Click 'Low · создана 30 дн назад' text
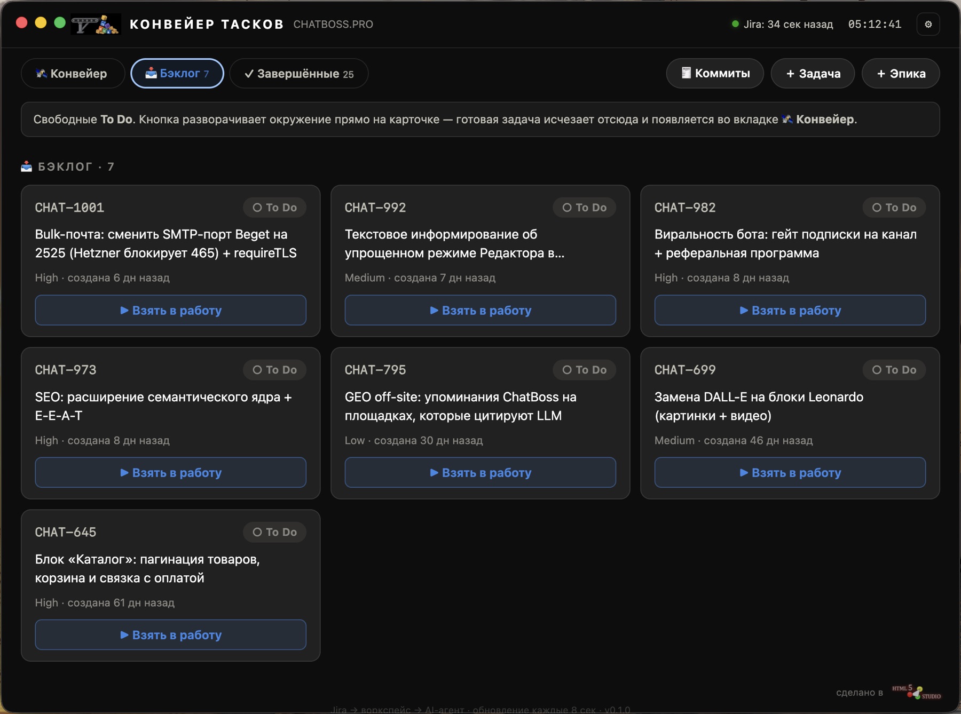This screenshot has width=961, height=714. 414,440
